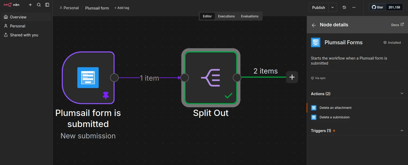Click Via npm label
This screenshot has height=165, width=408.
[x=318, y=78]
